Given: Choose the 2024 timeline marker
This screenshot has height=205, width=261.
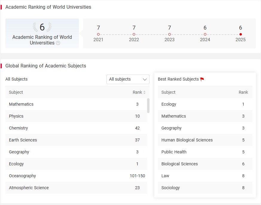Looking at the screenshot, I should (x=205, y=34).
